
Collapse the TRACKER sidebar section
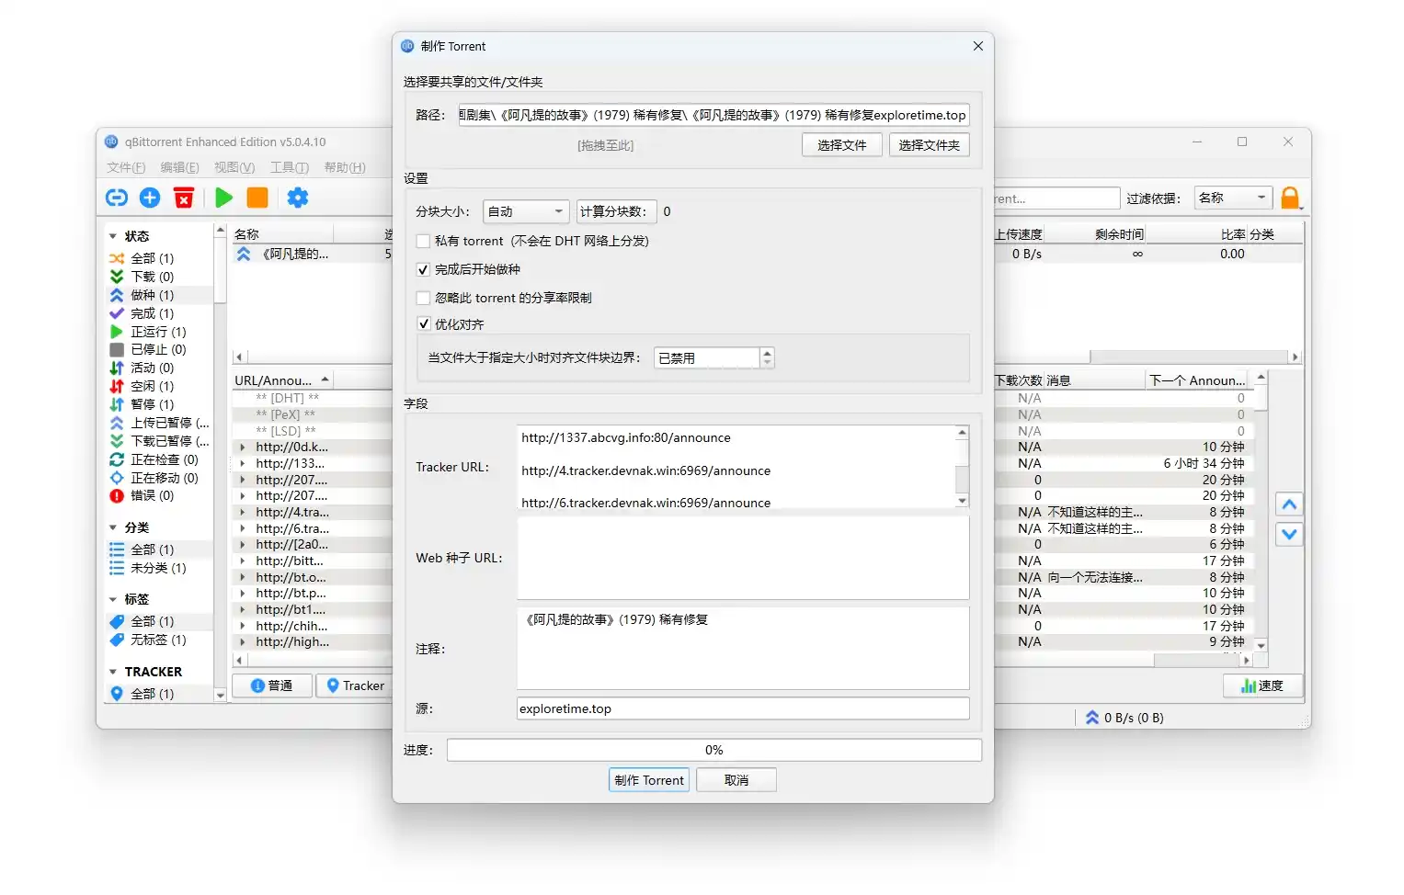tap(113, 672)
